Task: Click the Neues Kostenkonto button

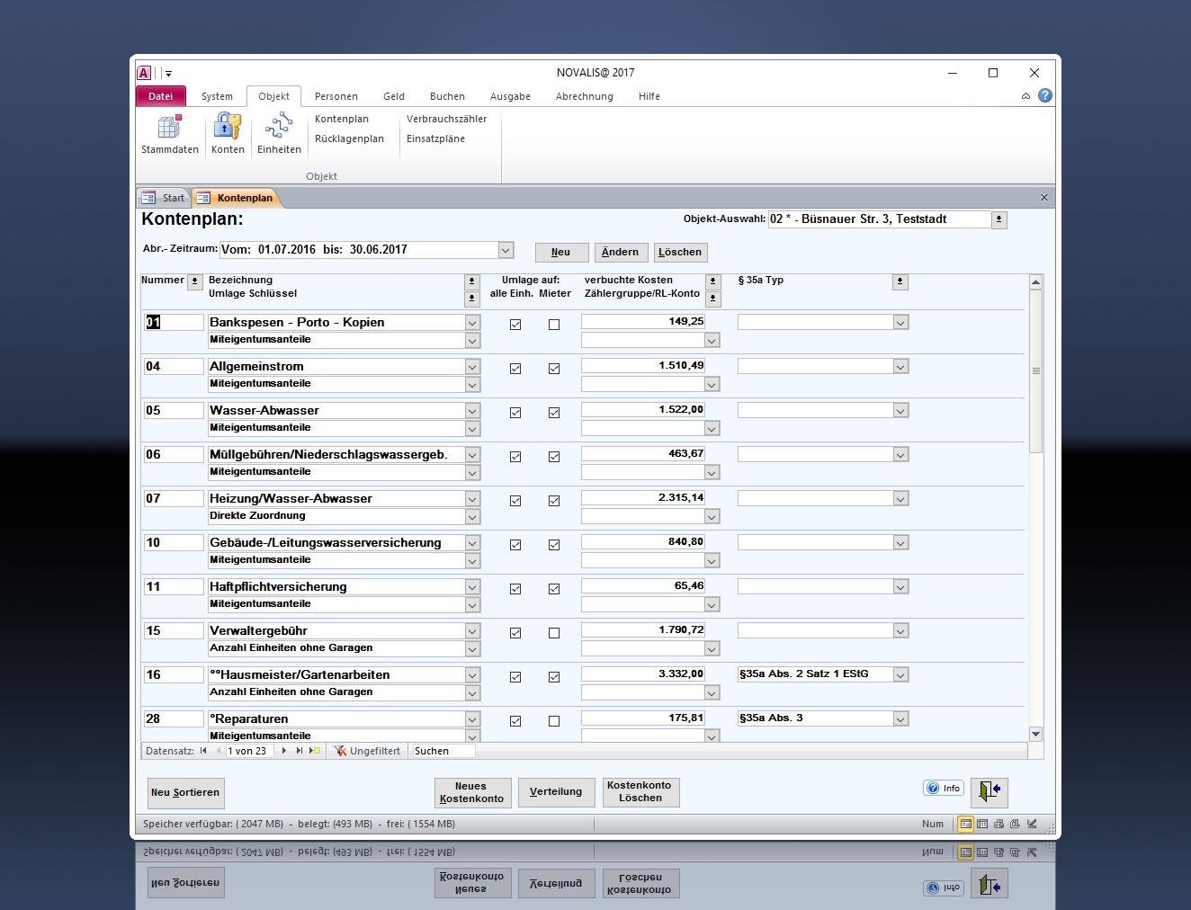Action: [x=471, y=792]
